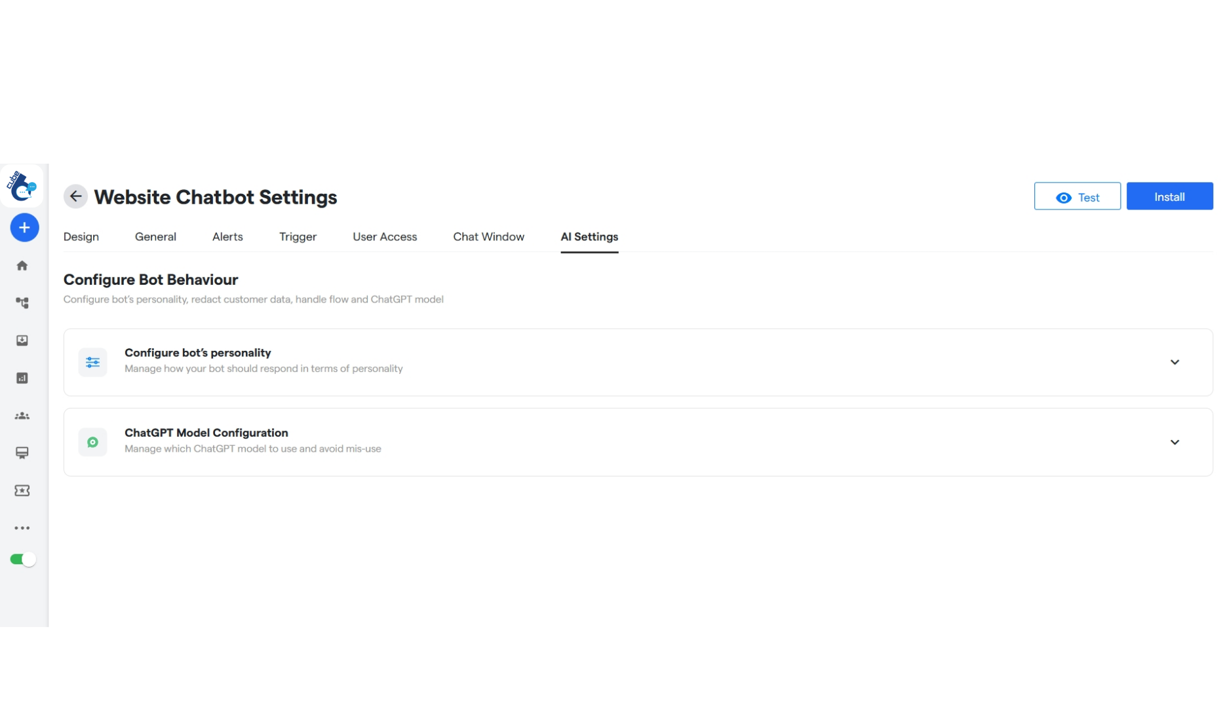Select the User Access tab
The width and height of the screenshot is (1223, 707).
(385, 237)
